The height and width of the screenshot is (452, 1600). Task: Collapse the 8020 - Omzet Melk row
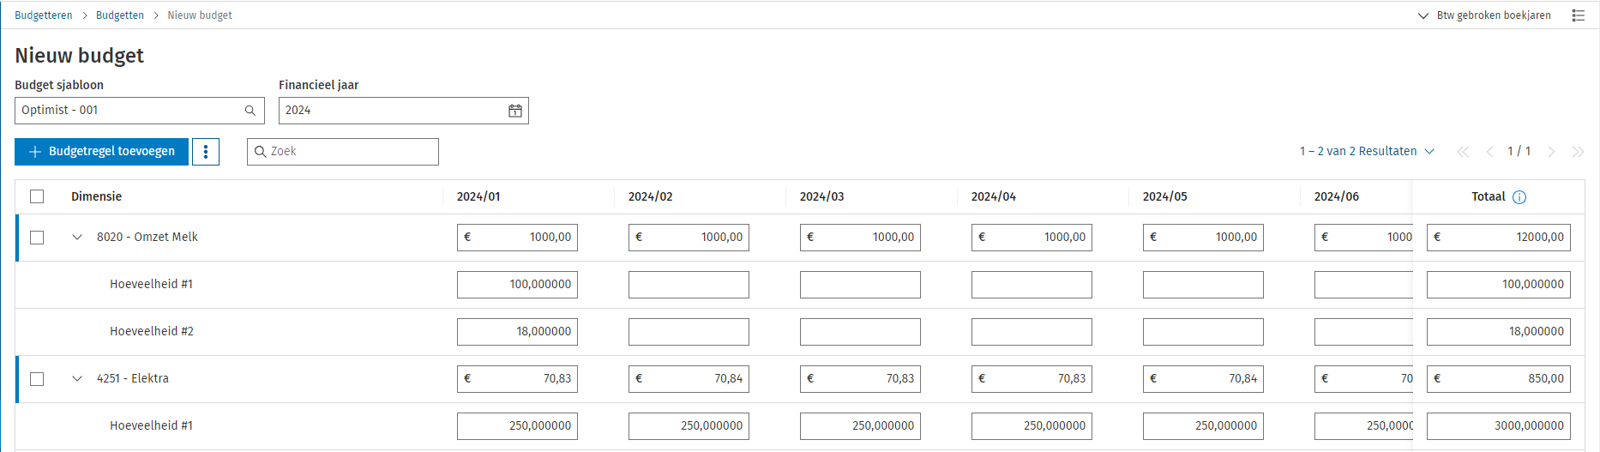click(77, 238)
